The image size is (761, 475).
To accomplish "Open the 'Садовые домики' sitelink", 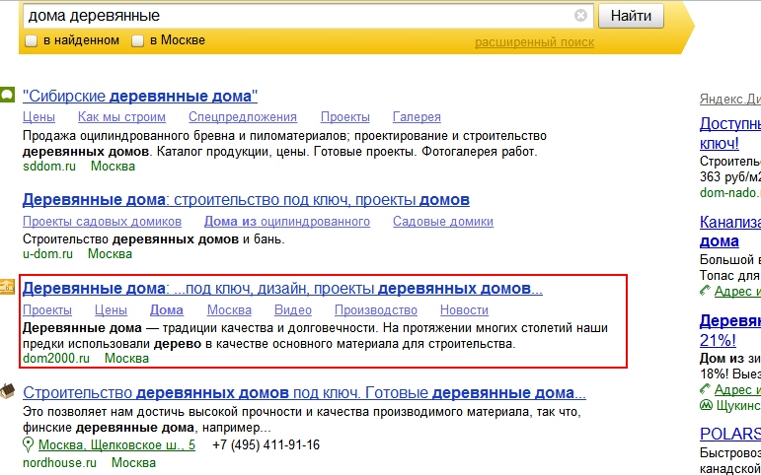I will click(443, 222).
